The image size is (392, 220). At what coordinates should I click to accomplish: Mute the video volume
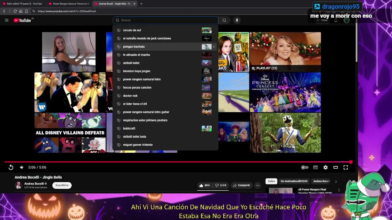21,167
